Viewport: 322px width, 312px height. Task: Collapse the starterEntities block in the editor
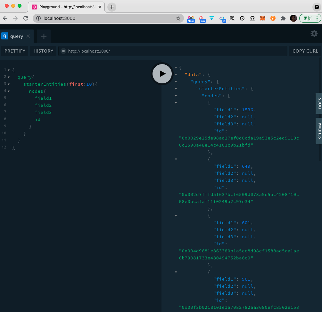coord(9,84)
